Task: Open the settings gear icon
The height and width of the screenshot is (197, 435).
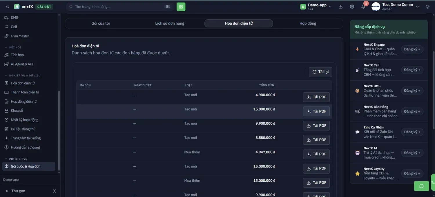Action: tap(352, 7)
